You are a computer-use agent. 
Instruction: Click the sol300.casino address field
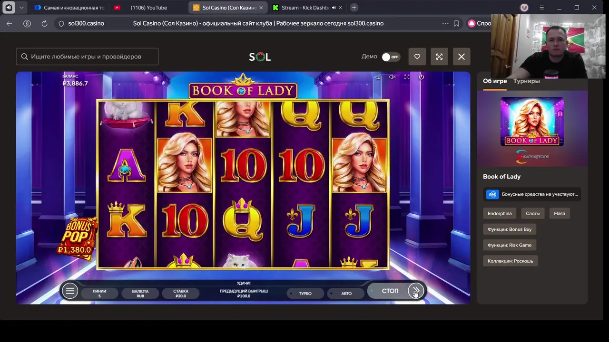click(x=86, y=23)
